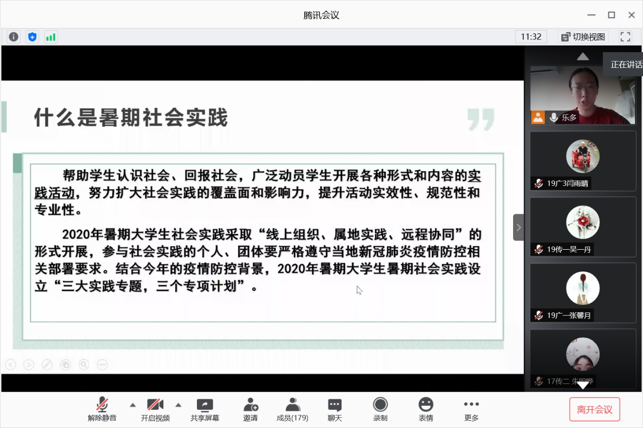Toggle microphone with 解除静音
This screenshot has height=428, width=643.
tap(102, 409)
